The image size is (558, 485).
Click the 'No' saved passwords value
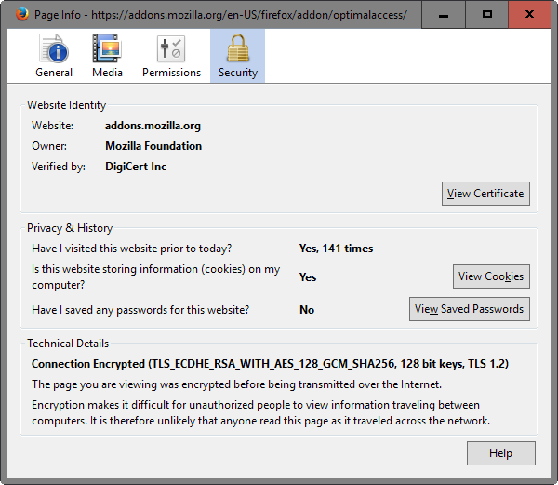point(307,310)
